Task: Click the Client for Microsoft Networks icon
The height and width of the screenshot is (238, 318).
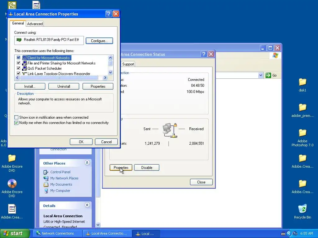Action: click(x=25, y=58)
